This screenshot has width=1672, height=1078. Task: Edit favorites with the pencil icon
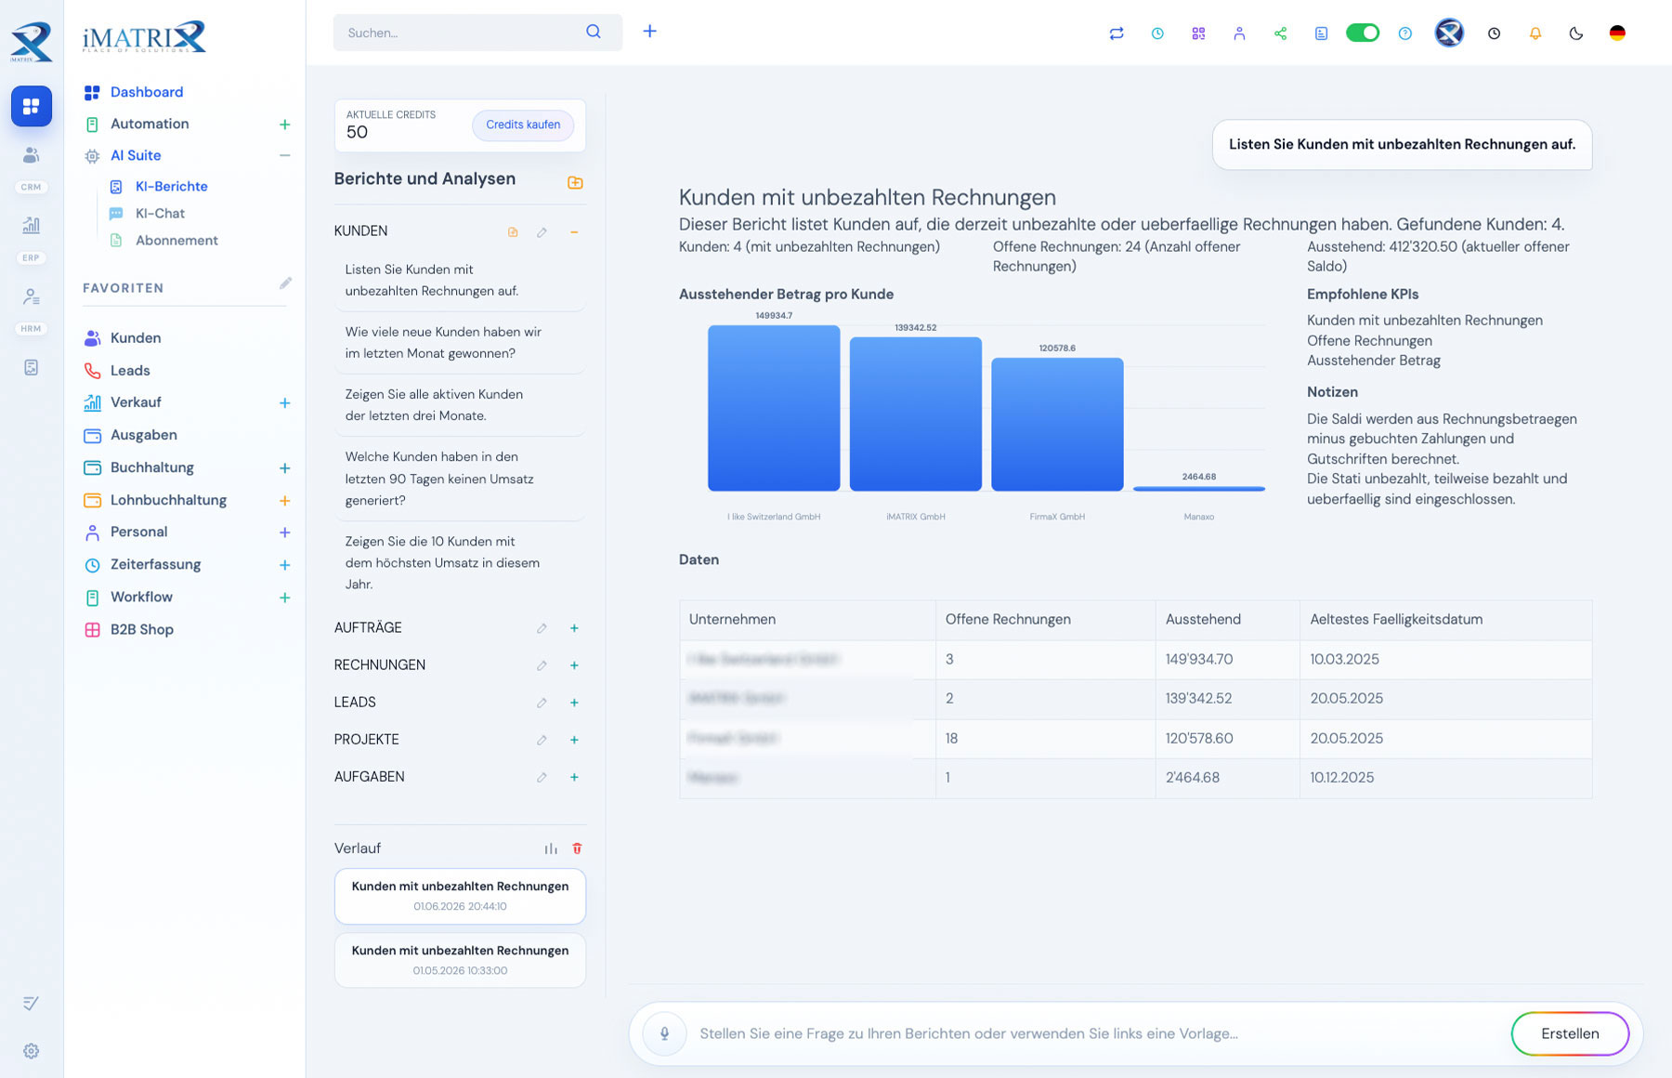(285, 283)
